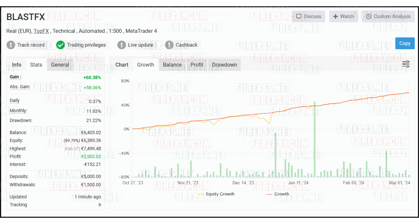
Task: Click the blue Copy button
Action: click(405, 43)
